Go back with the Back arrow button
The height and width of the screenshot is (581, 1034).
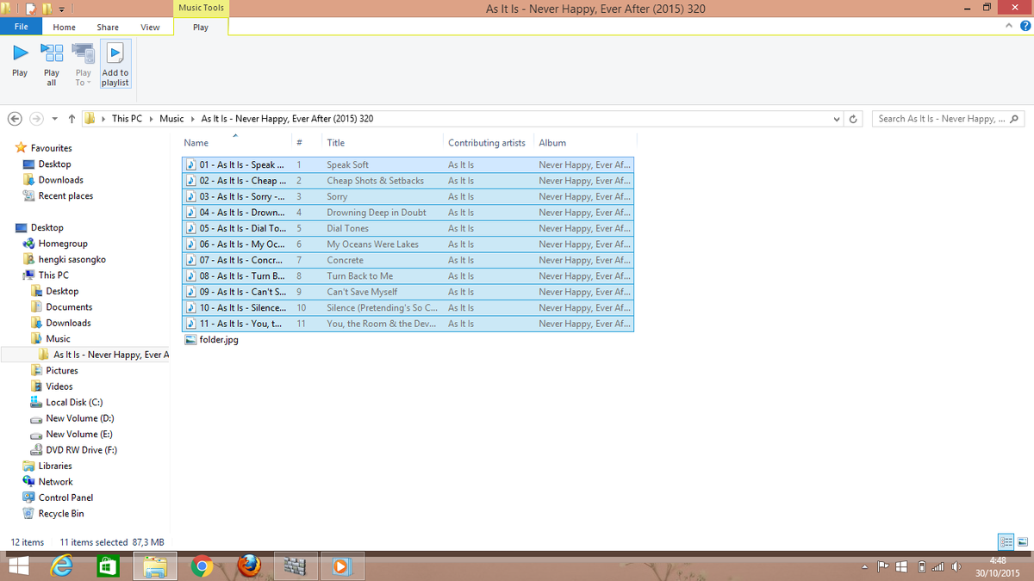point(16,119)
